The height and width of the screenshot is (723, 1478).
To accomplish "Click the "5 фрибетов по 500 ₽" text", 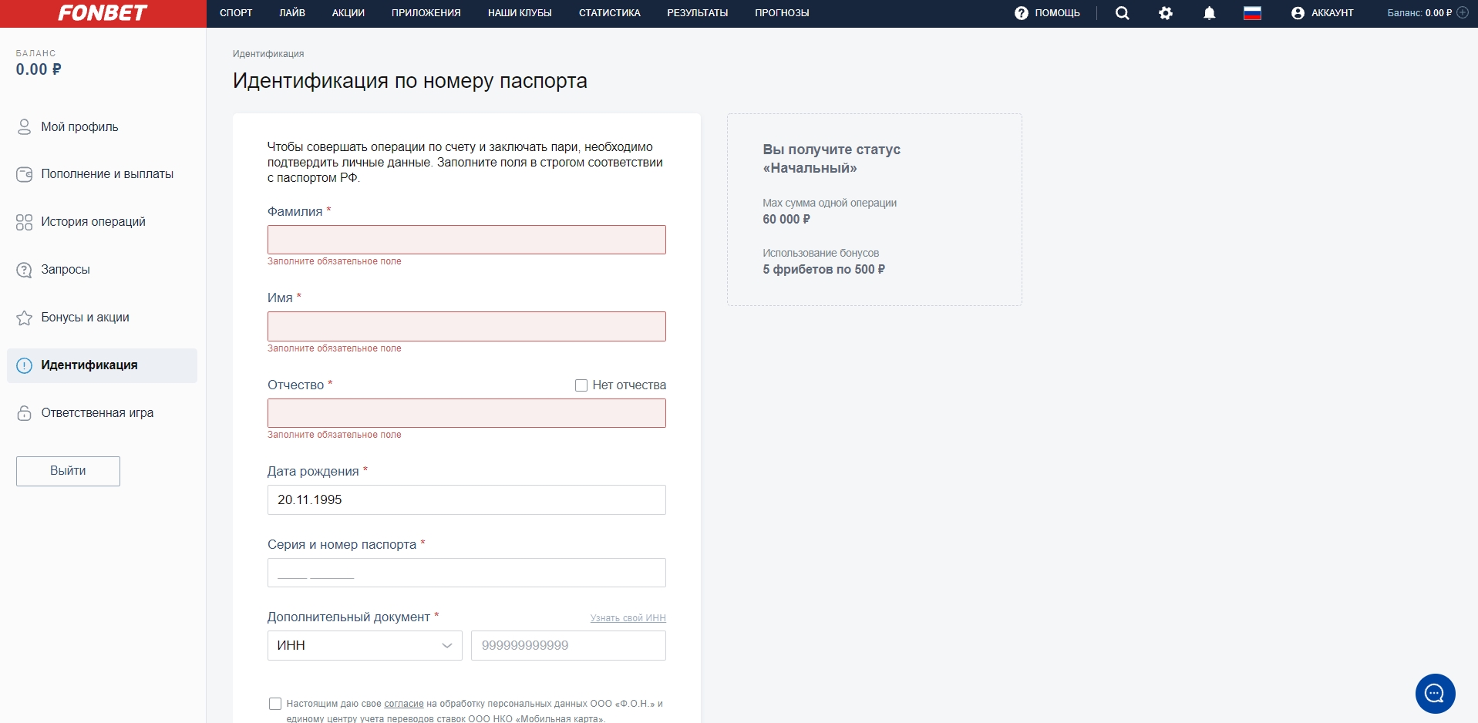I will click(x=823, y=270).
